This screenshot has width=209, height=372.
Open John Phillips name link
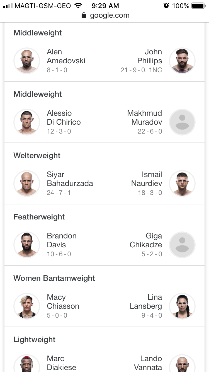(x=150, y=56)
